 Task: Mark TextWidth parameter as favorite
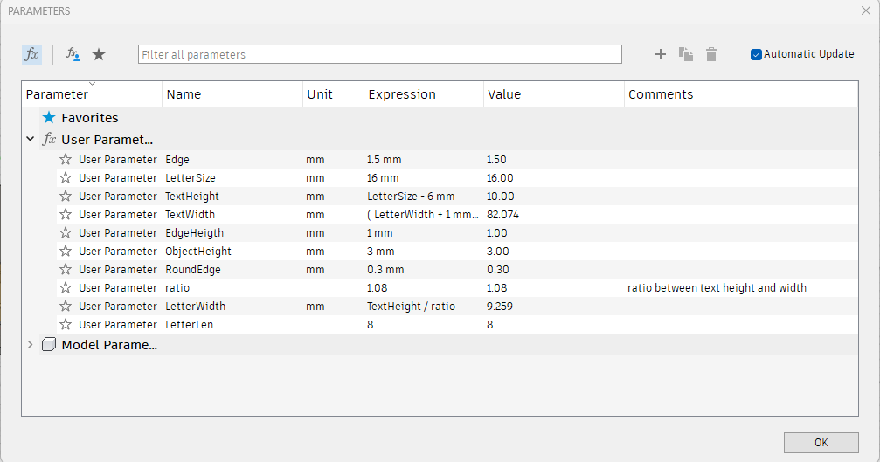click(x=66, y=214)
